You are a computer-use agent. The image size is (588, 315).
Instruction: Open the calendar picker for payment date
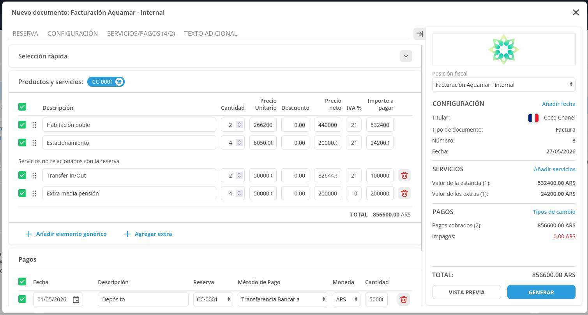click(x=76, y=299)
